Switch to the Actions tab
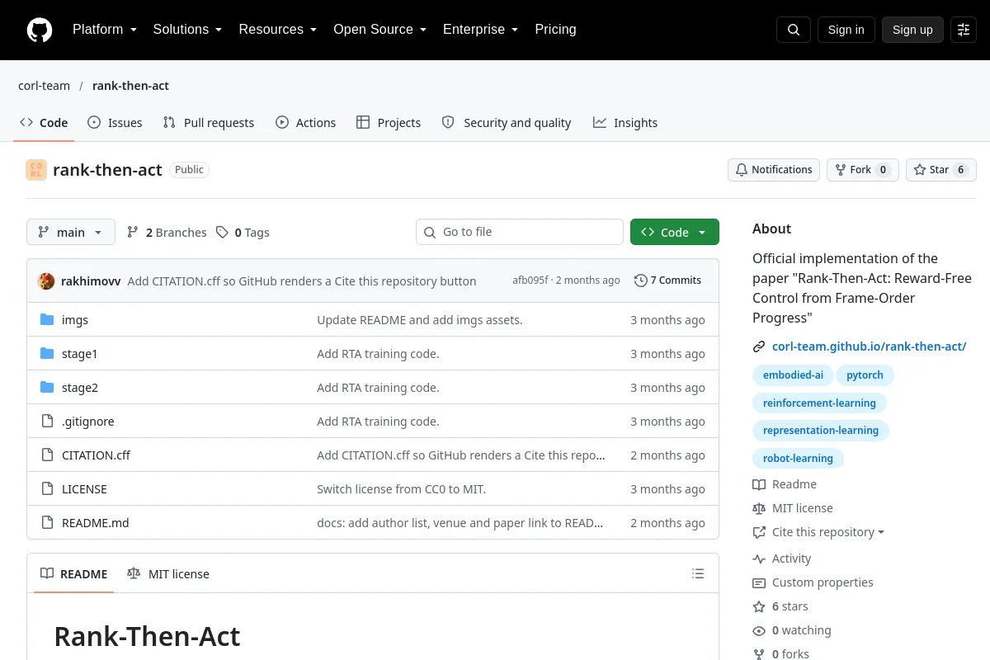 pos(306,122)
